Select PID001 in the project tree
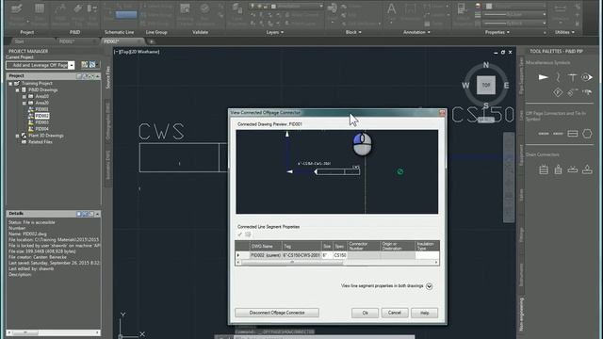 pos(41,109)
